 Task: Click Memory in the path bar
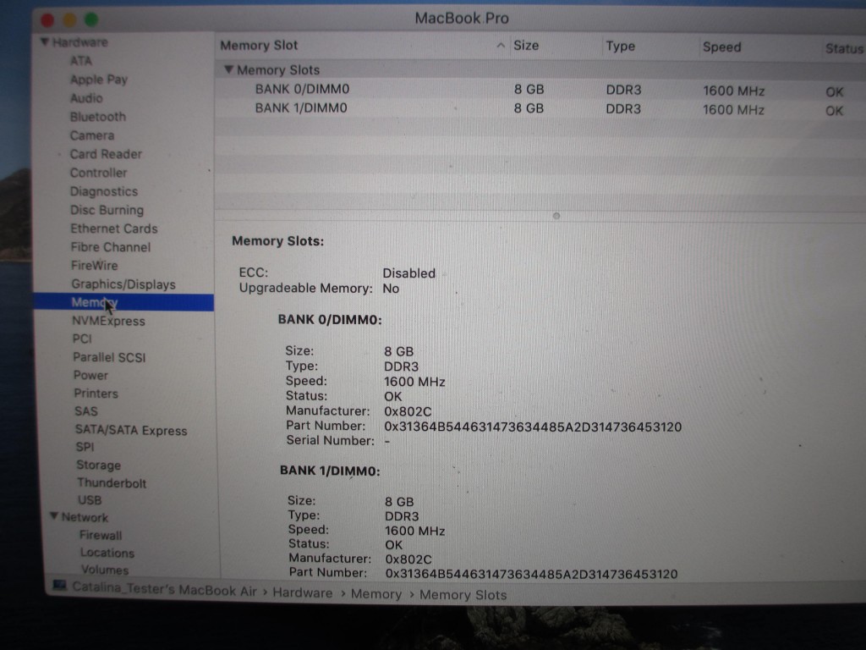click(376, 594)
